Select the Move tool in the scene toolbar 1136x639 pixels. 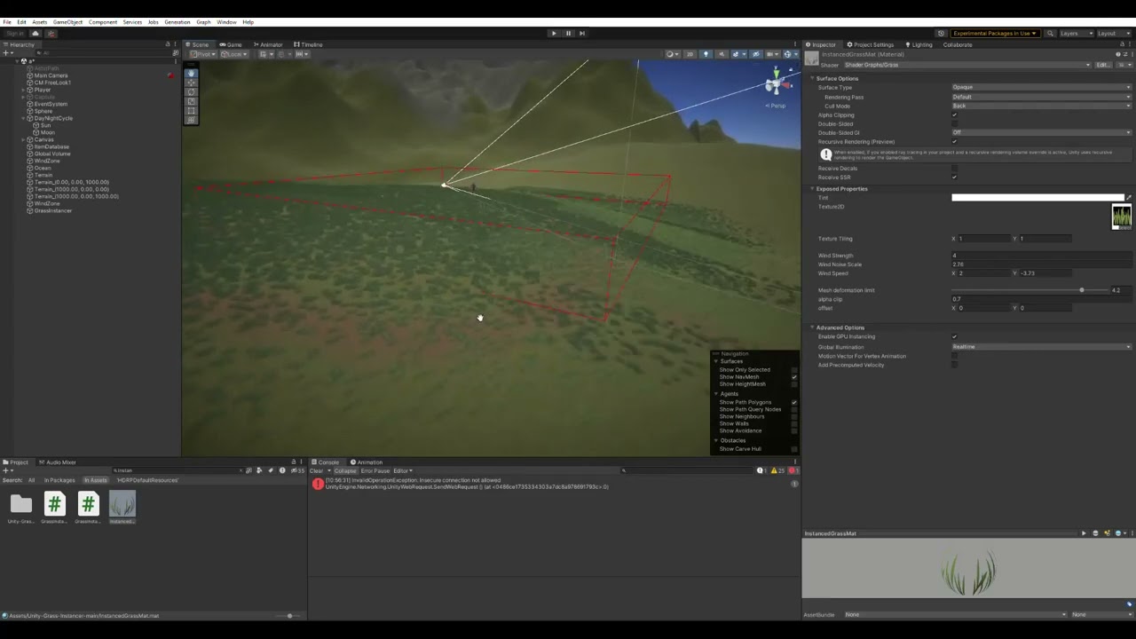pyautogui.click(x=191, y=83)
